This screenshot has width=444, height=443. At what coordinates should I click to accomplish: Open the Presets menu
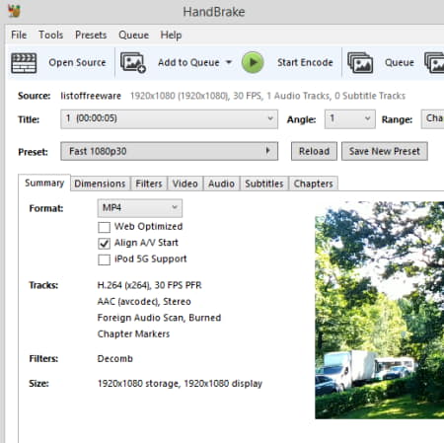pyautogui.click(x=91, y=35)
